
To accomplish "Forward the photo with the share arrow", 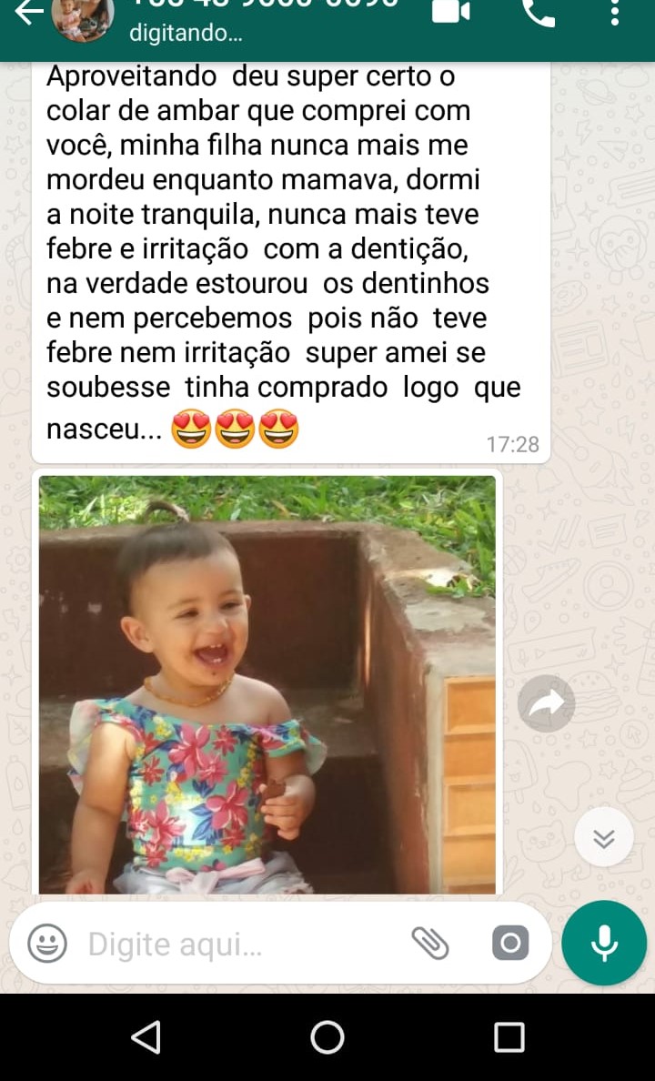I will tap(546, 703).
